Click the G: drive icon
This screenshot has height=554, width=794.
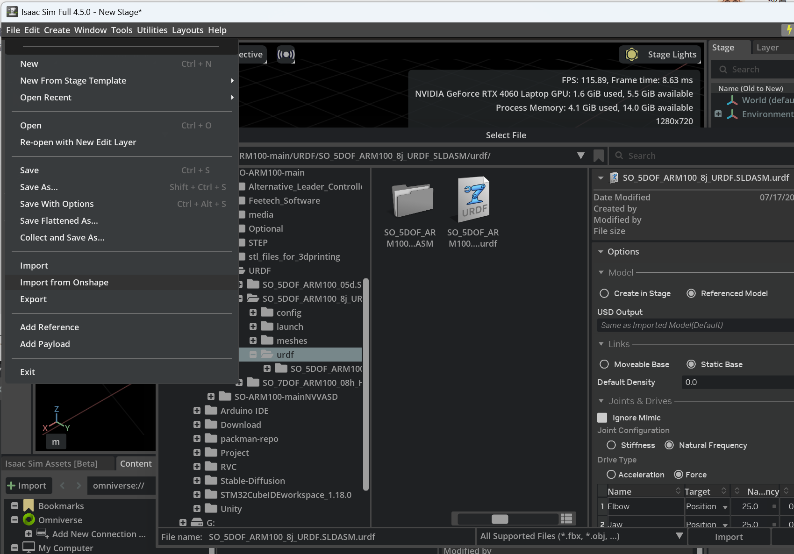pos(197,523)
